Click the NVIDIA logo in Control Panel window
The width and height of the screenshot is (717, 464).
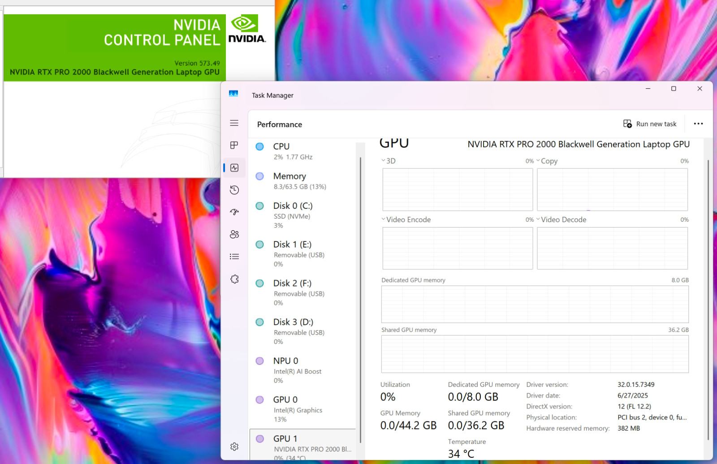click(247, 29)
